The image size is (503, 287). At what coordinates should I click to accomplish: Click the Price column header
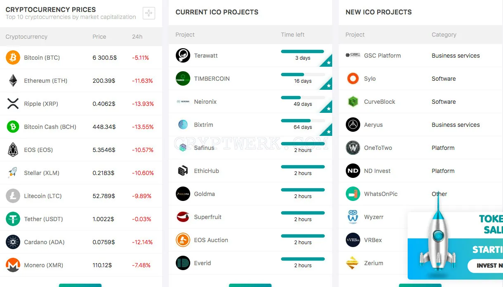[99, 37]
